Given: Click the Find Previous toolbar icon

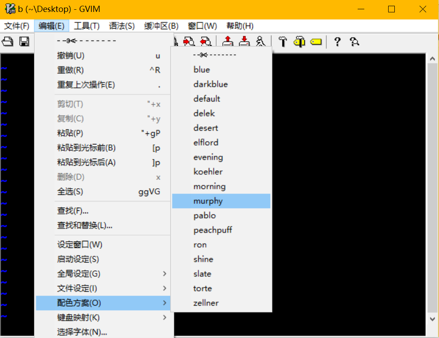Looking at the screenshot, I should (x=206, y=42).
